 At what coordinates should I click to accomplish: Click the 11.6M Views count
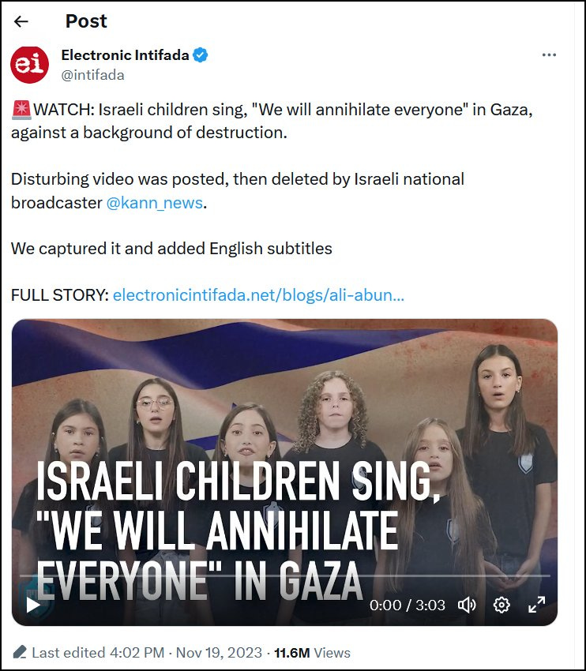pos(312,653)
